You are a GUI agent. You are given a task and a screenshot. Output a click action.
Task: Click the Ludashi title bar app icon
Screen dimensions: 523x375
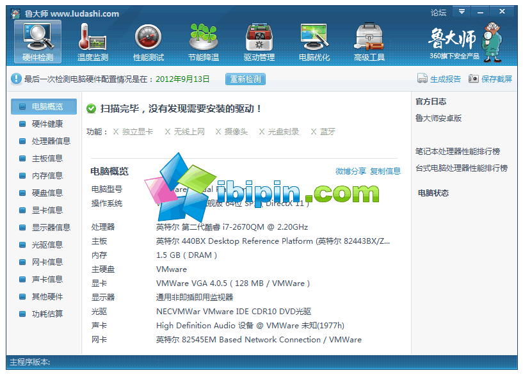(15, 13)
